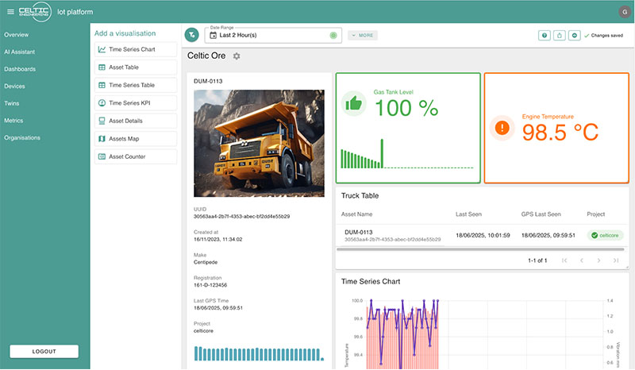Click the calendar icon in Date Range
Screen dimensions: 635x370
pos(213,35)
